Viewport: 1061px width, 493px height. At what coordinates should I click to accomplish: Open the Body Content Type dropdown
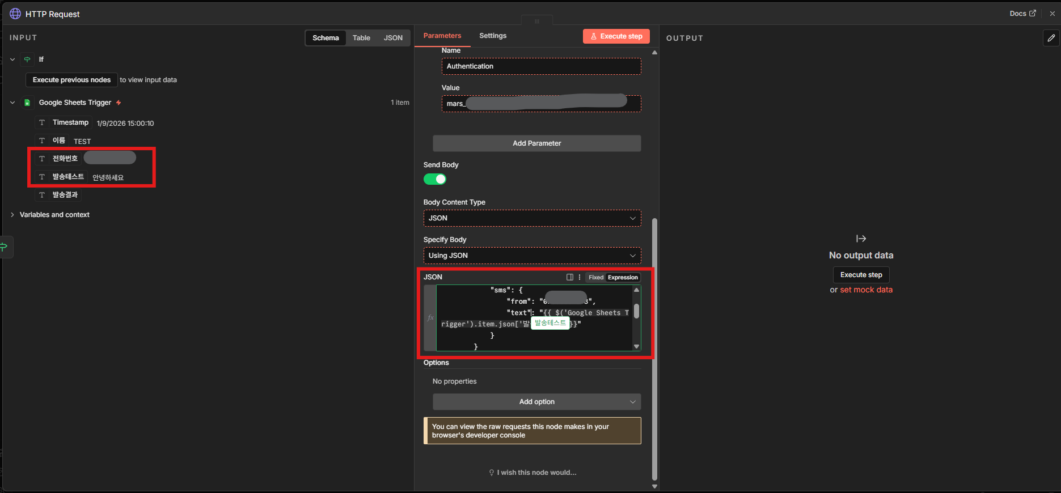[x=532, y=218]
